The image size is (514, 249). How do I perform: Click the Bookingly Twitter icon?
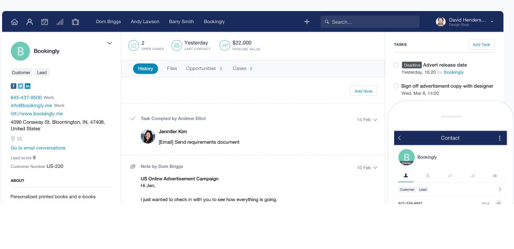pyautogui.click(x=21, y=86)
